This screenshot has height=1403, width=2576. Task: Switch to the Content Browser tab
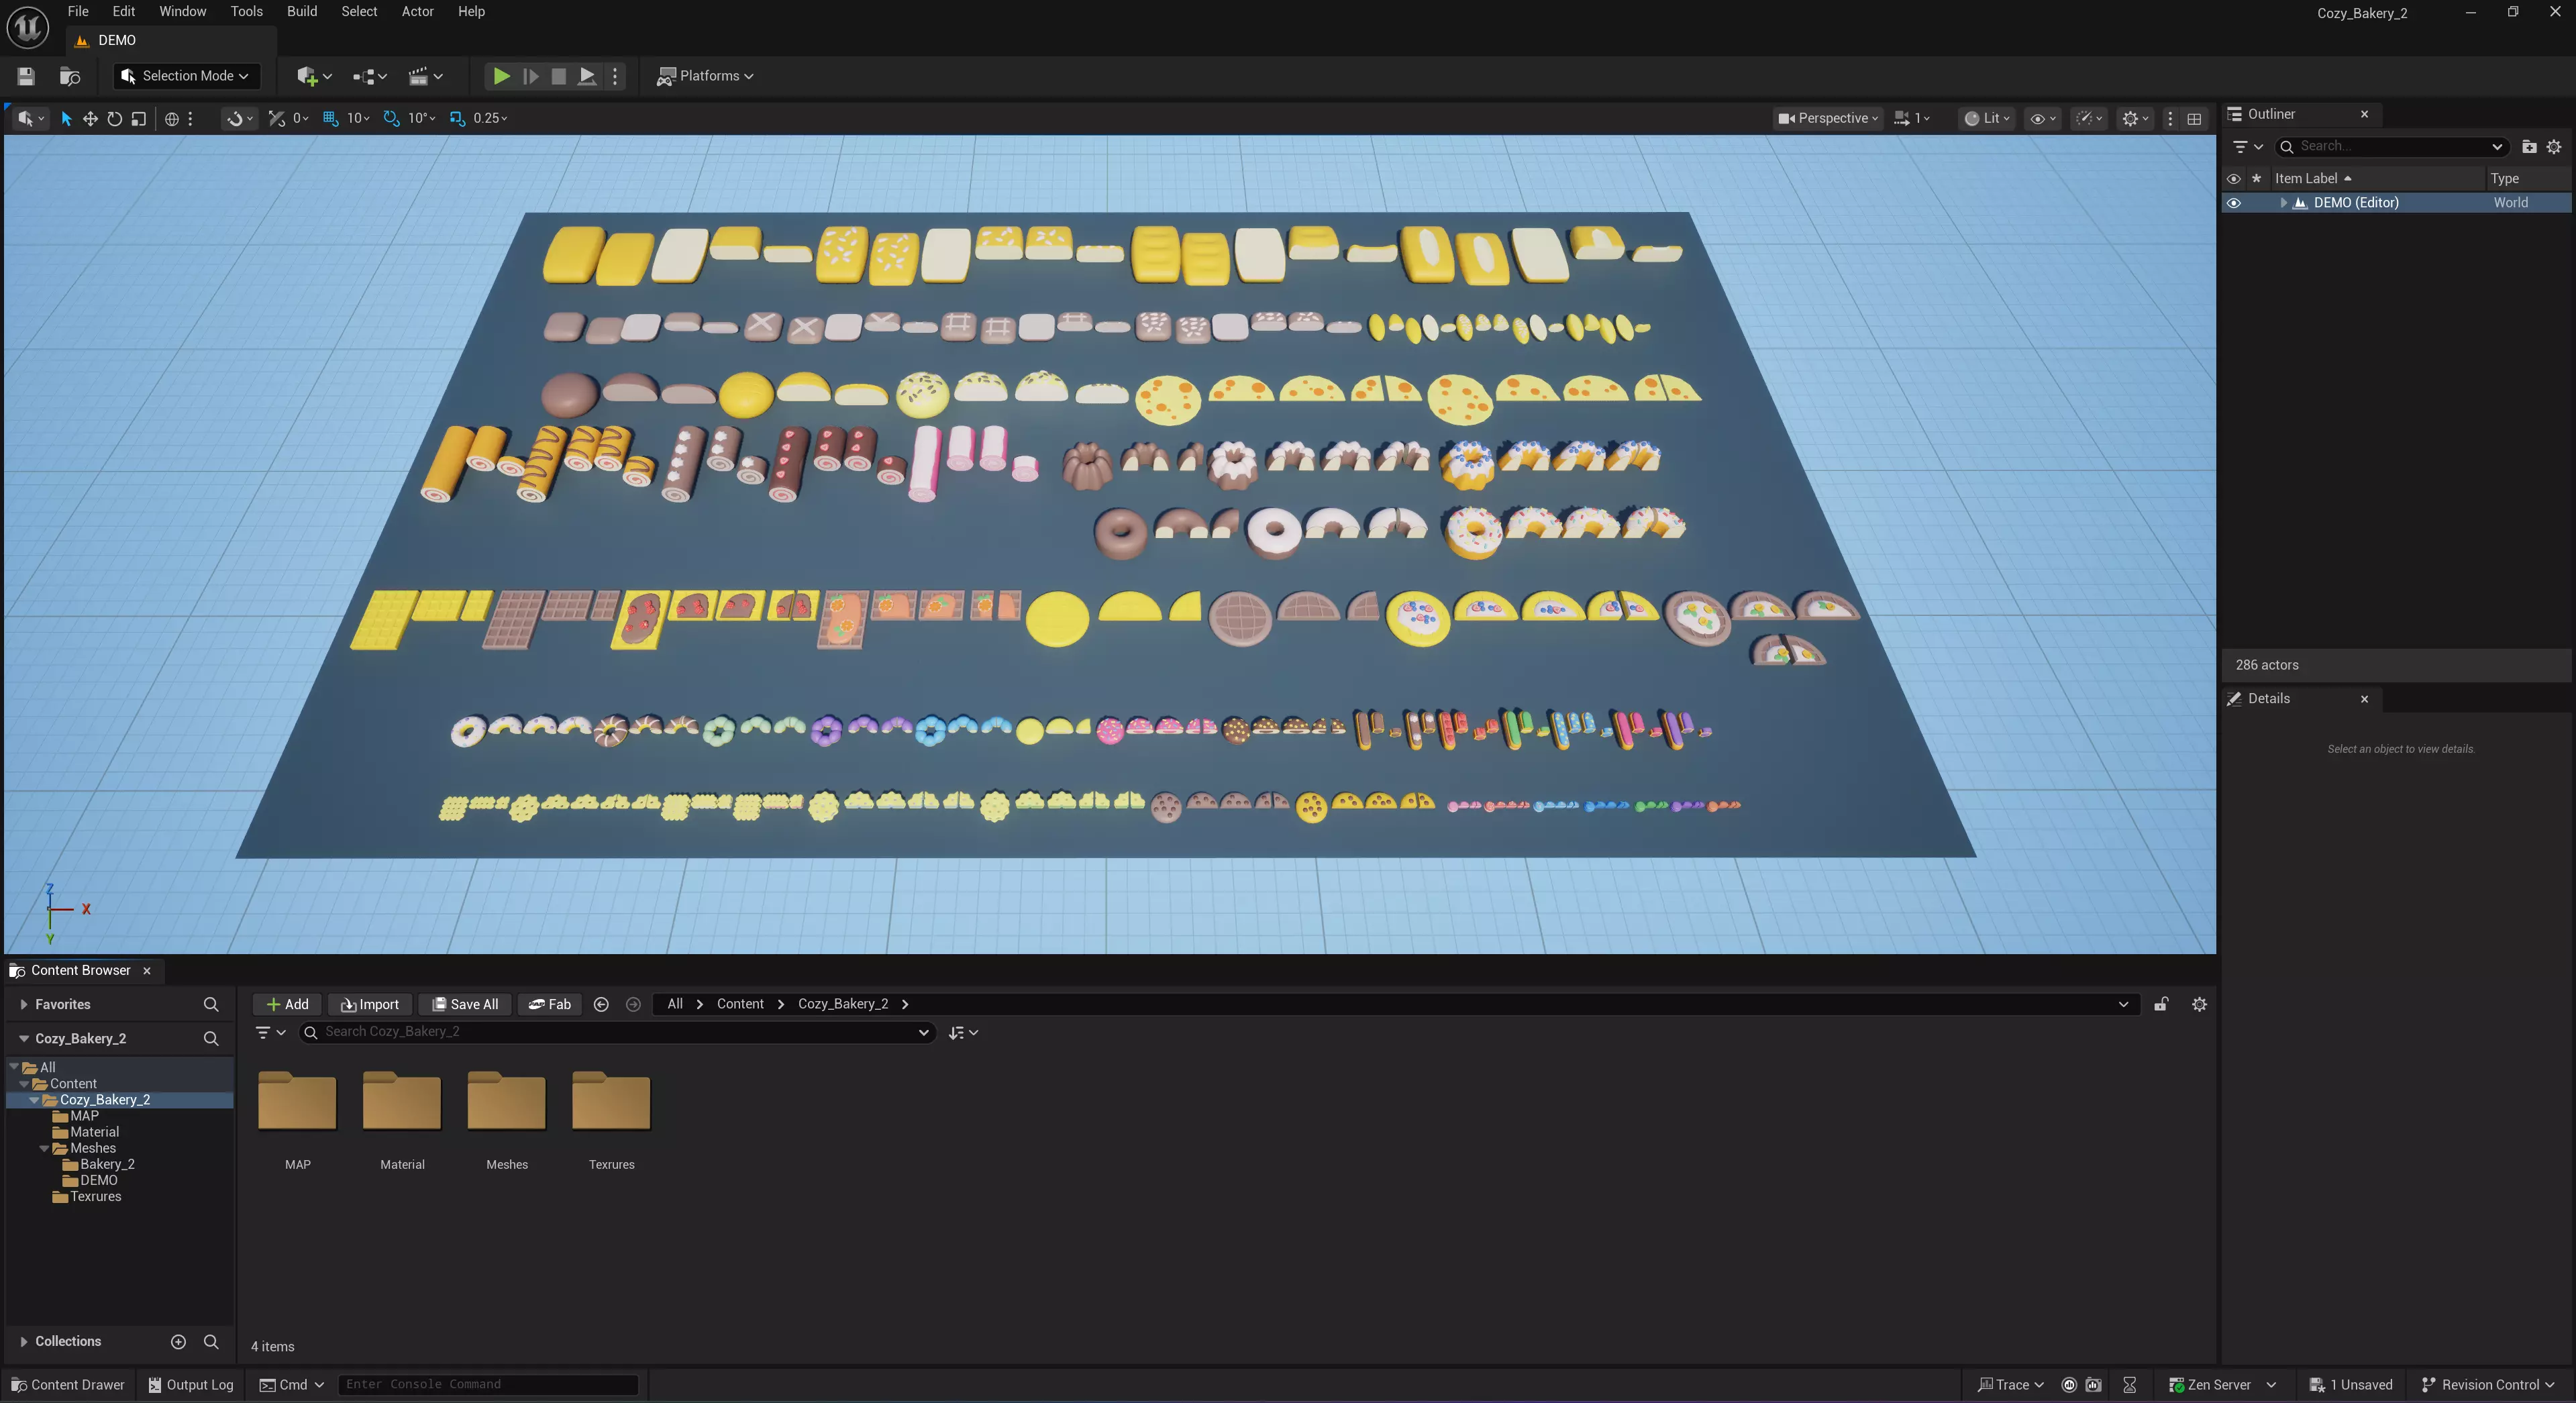(x=80, y=970)
